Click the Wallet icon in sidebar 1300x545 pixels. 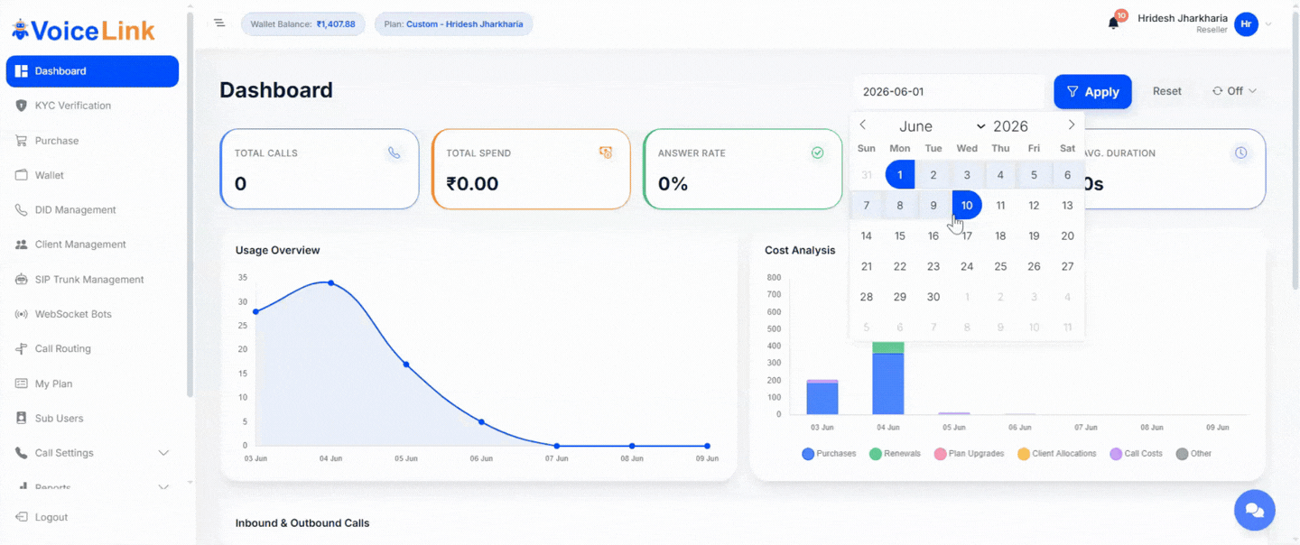pyautogui.click(x=21, y=175)
